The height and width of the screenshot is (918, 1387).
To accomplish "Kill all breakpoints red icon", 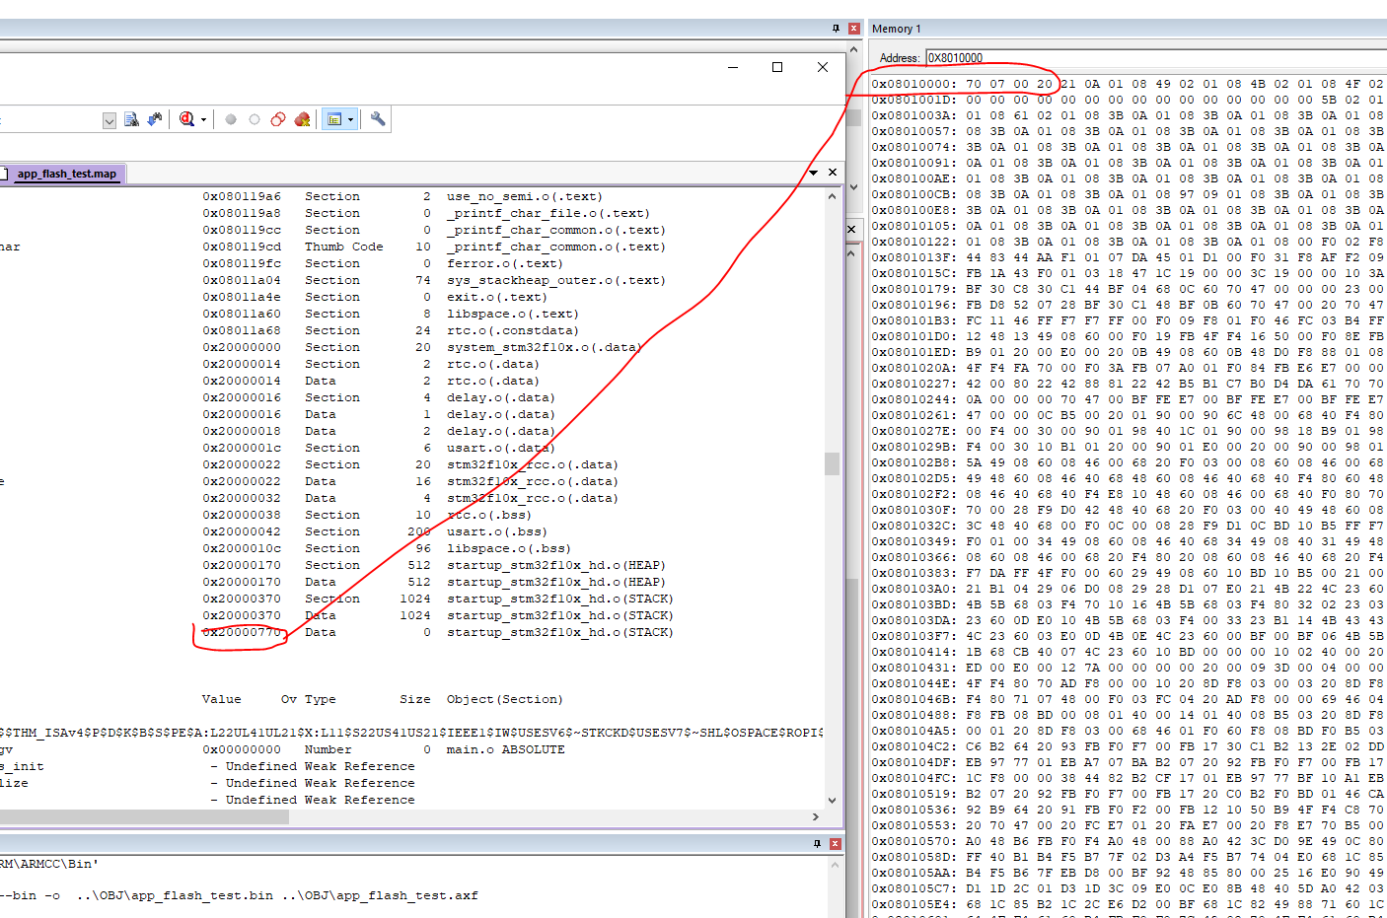I will coord(302,119).
